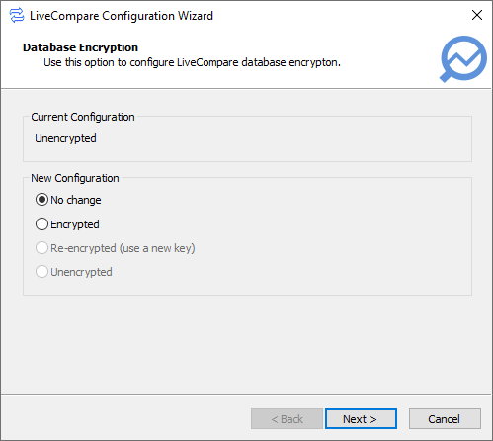Image resolution: width=493 pixels, height=441 pixels.
Task: Click the LiveCompare Configuration Wizard title text
Action: 122,16
